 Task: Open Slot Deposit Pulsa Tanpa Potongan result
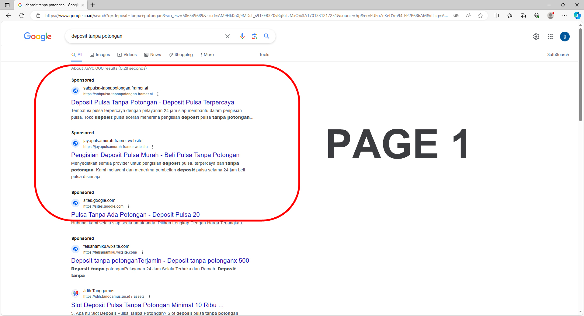coord(147,305)
